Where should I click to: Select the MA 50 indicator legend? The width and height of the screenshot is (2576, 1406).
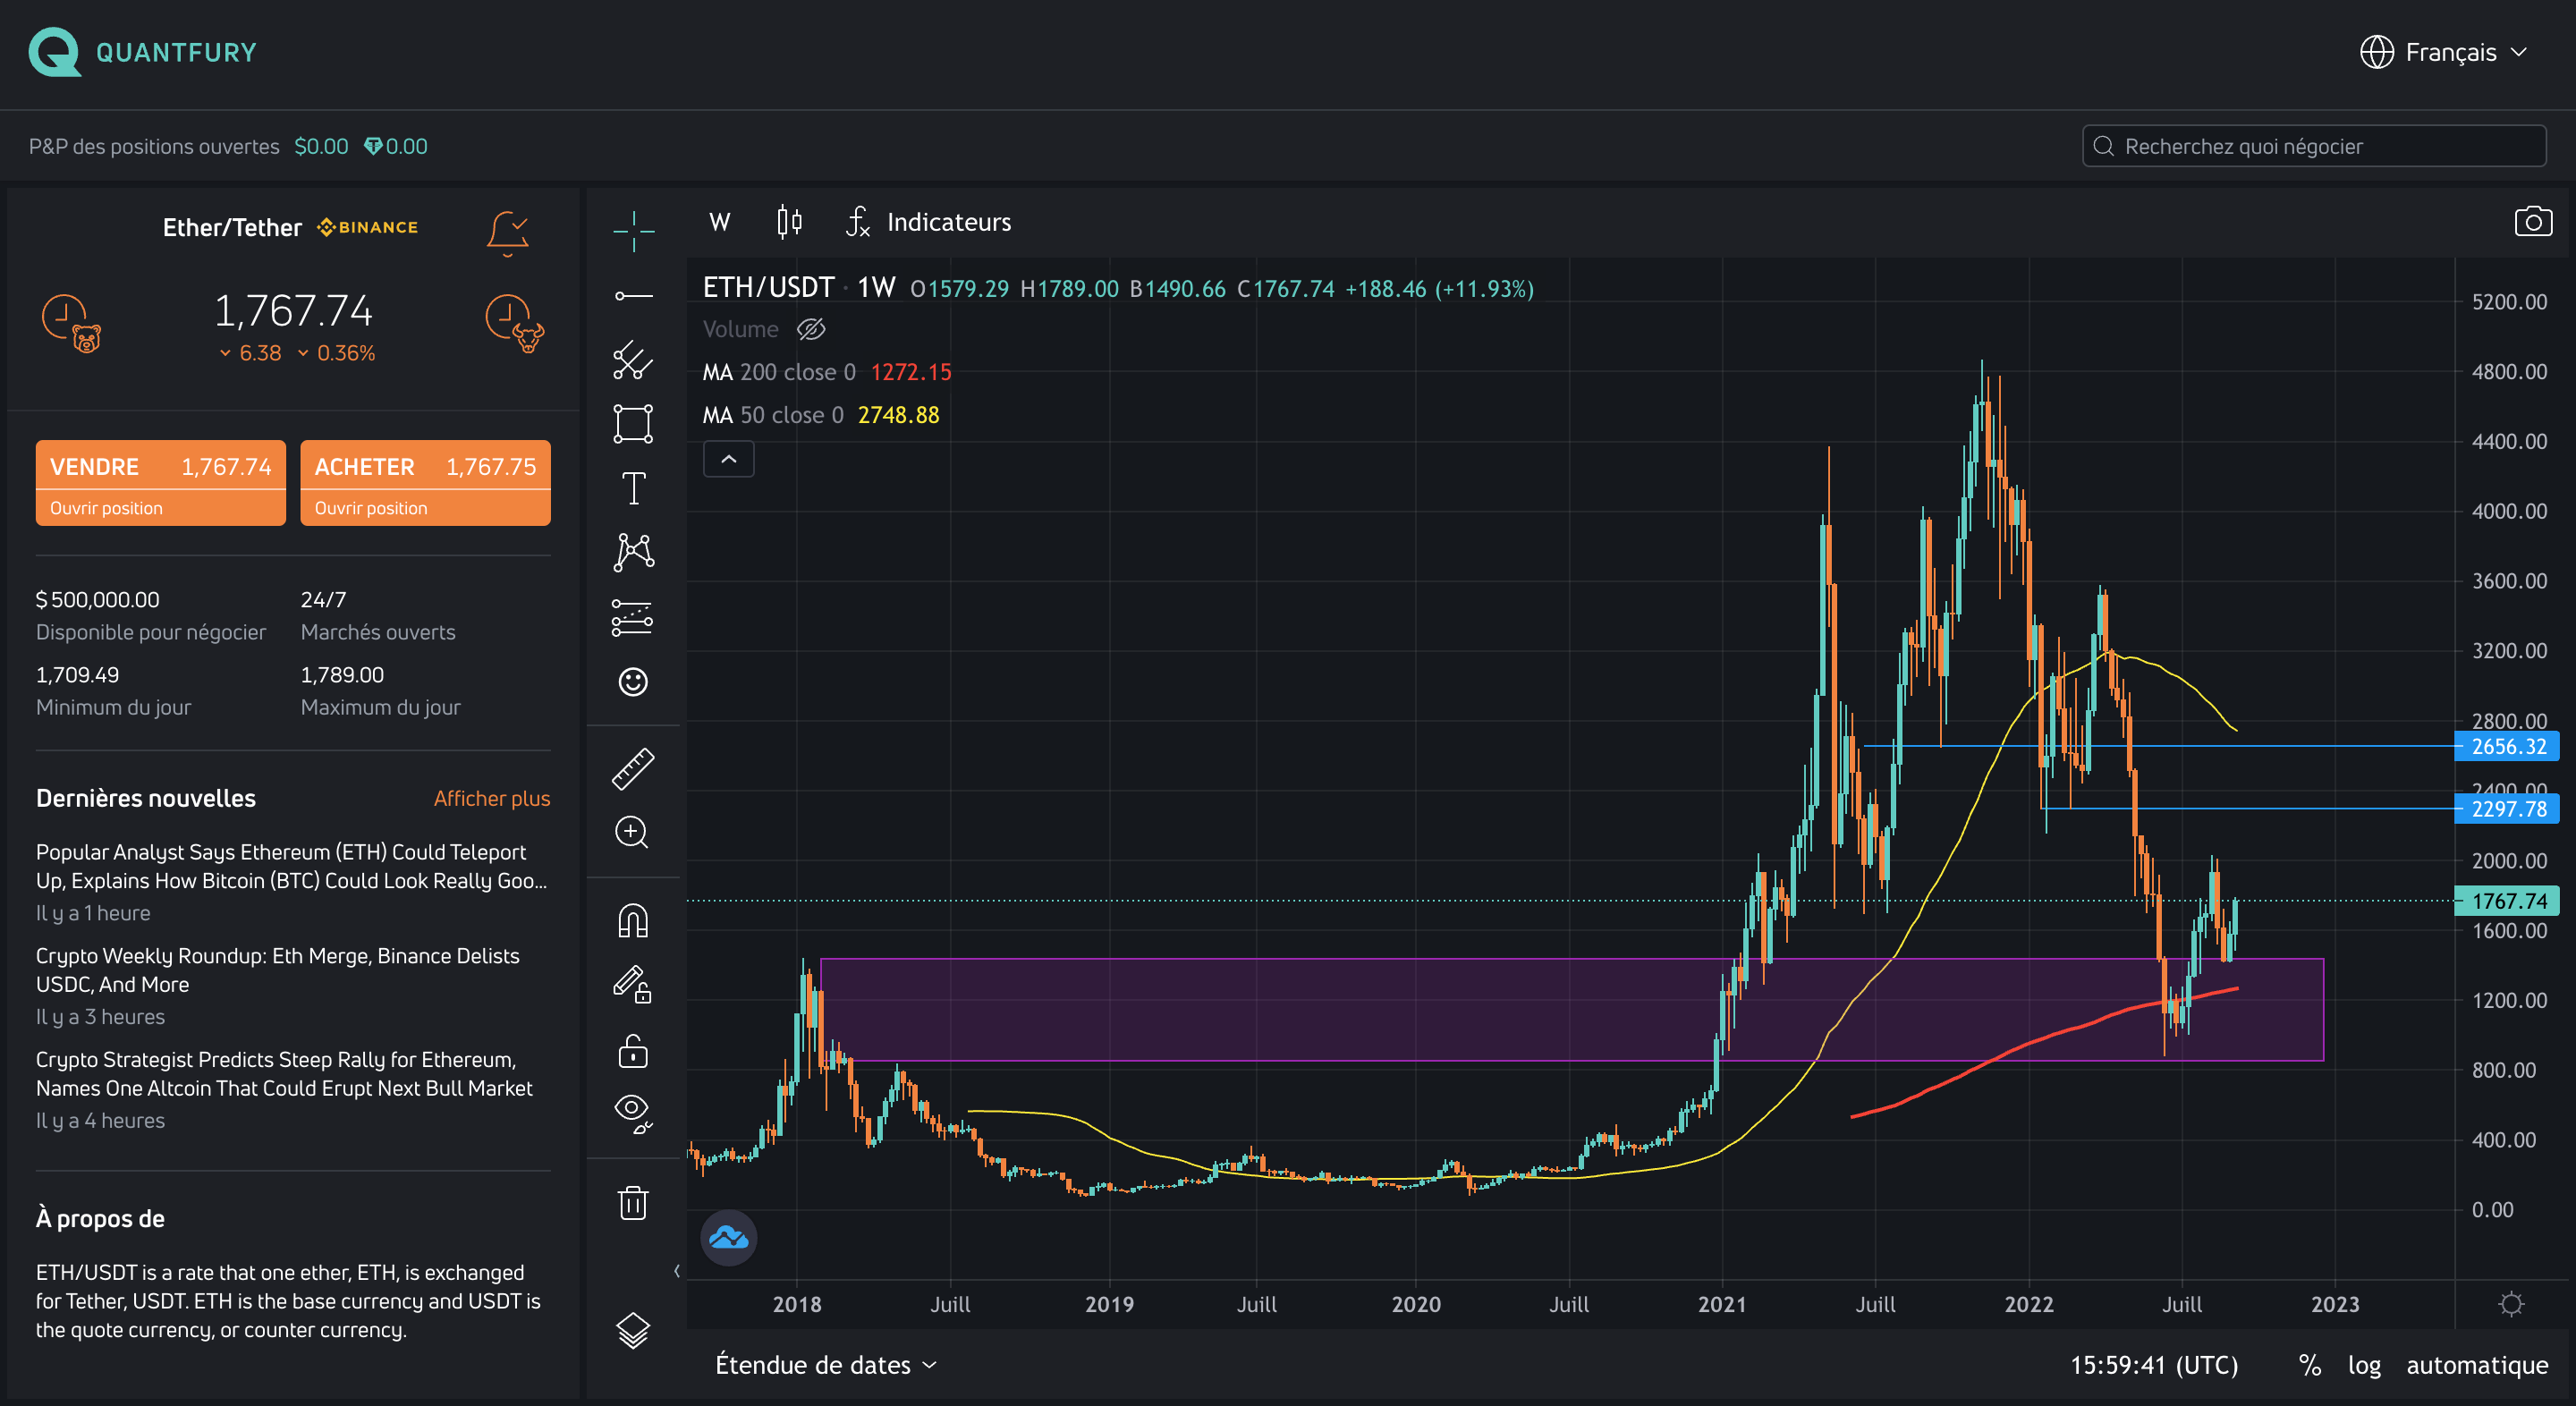click(x=820, y=415)
